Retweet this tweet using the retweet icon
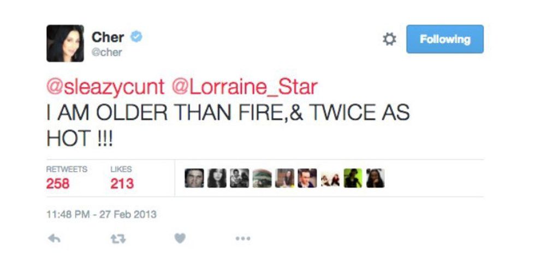This screenshot has height=260, width=535. [116, 238]
